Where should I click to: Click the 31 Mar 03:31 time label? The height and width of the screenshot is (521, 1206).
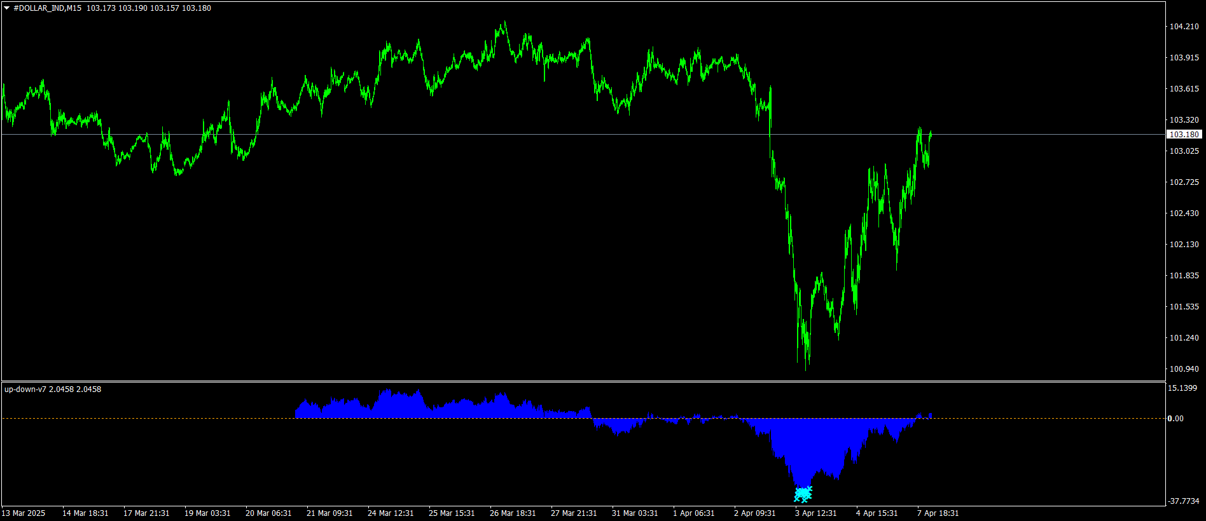point(635,513)
